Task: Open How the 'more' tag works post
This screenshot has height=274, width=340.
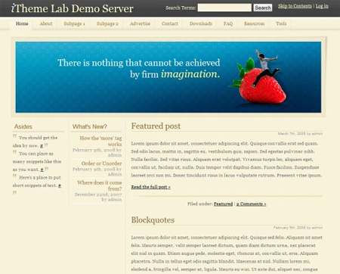Action: click(100, 141)
